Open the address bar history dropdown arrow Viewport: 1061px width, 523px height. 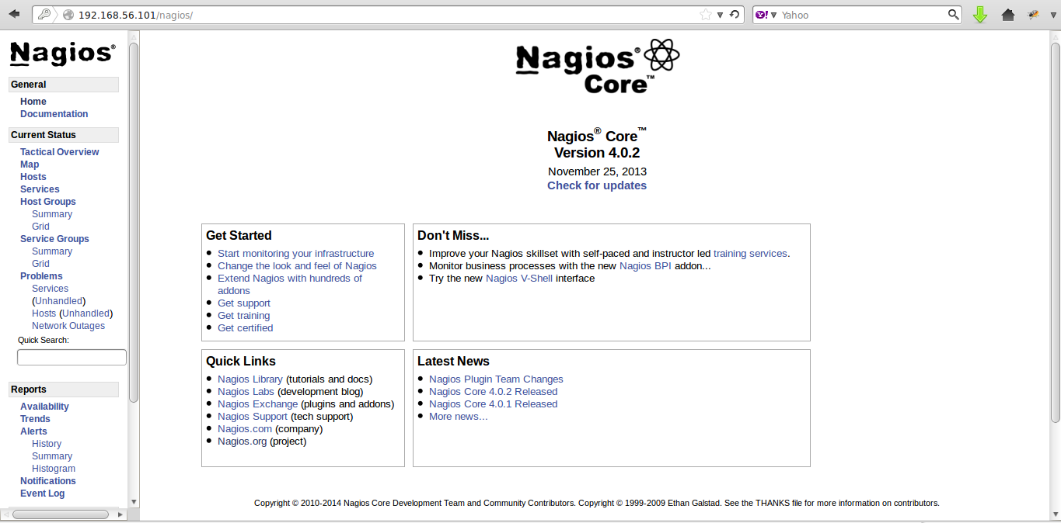[x=721, y=15]
